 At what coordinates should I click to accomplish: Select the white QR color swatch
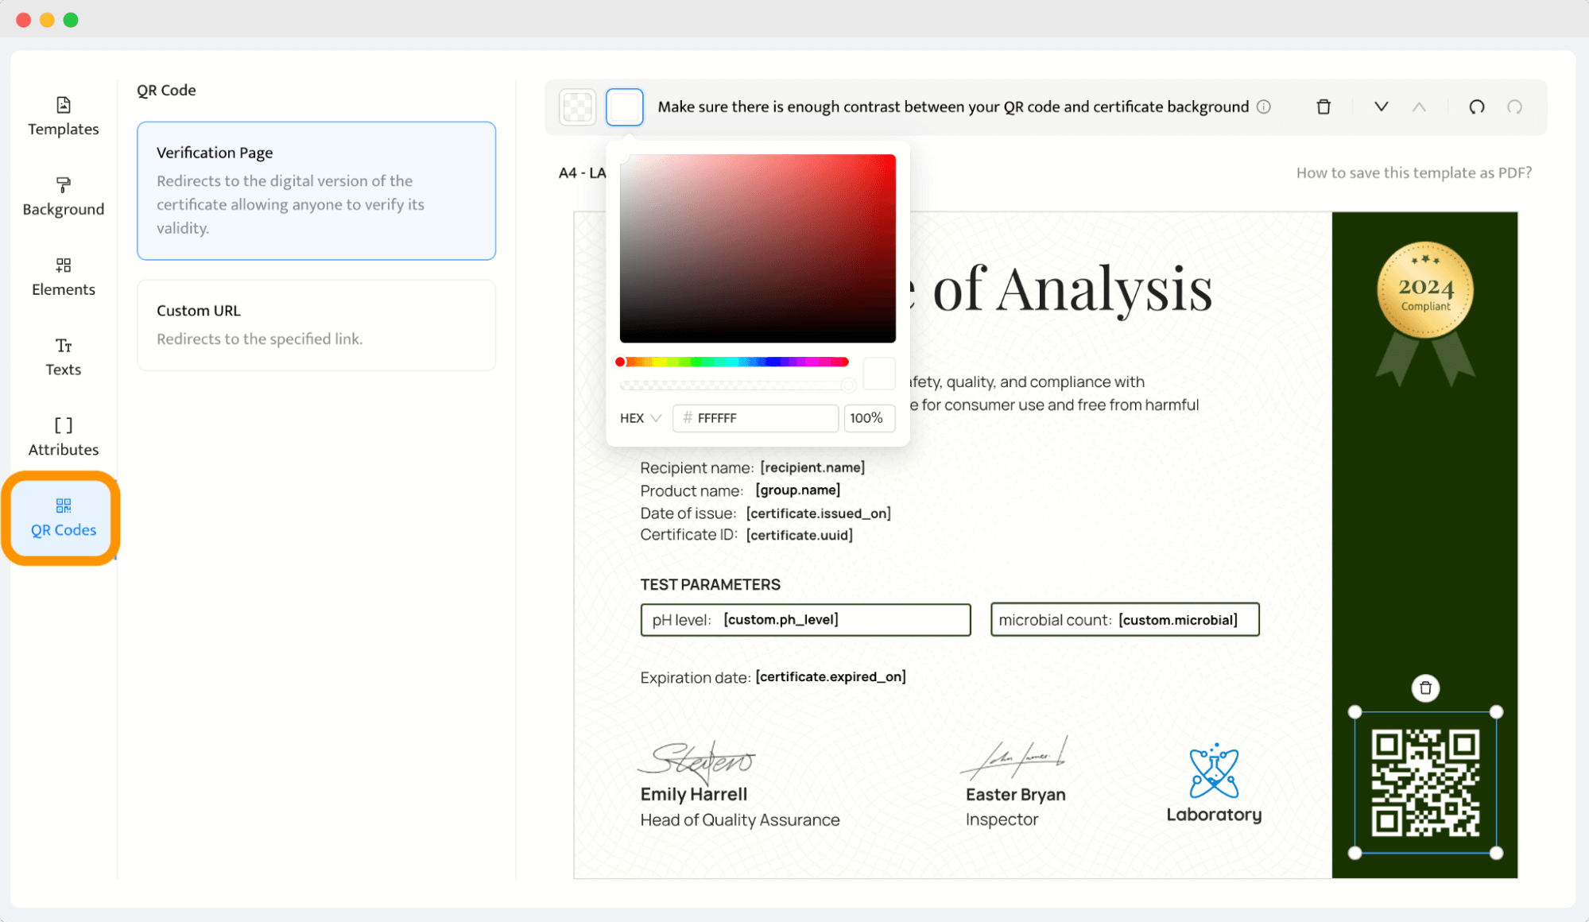[x=625, y=107]
